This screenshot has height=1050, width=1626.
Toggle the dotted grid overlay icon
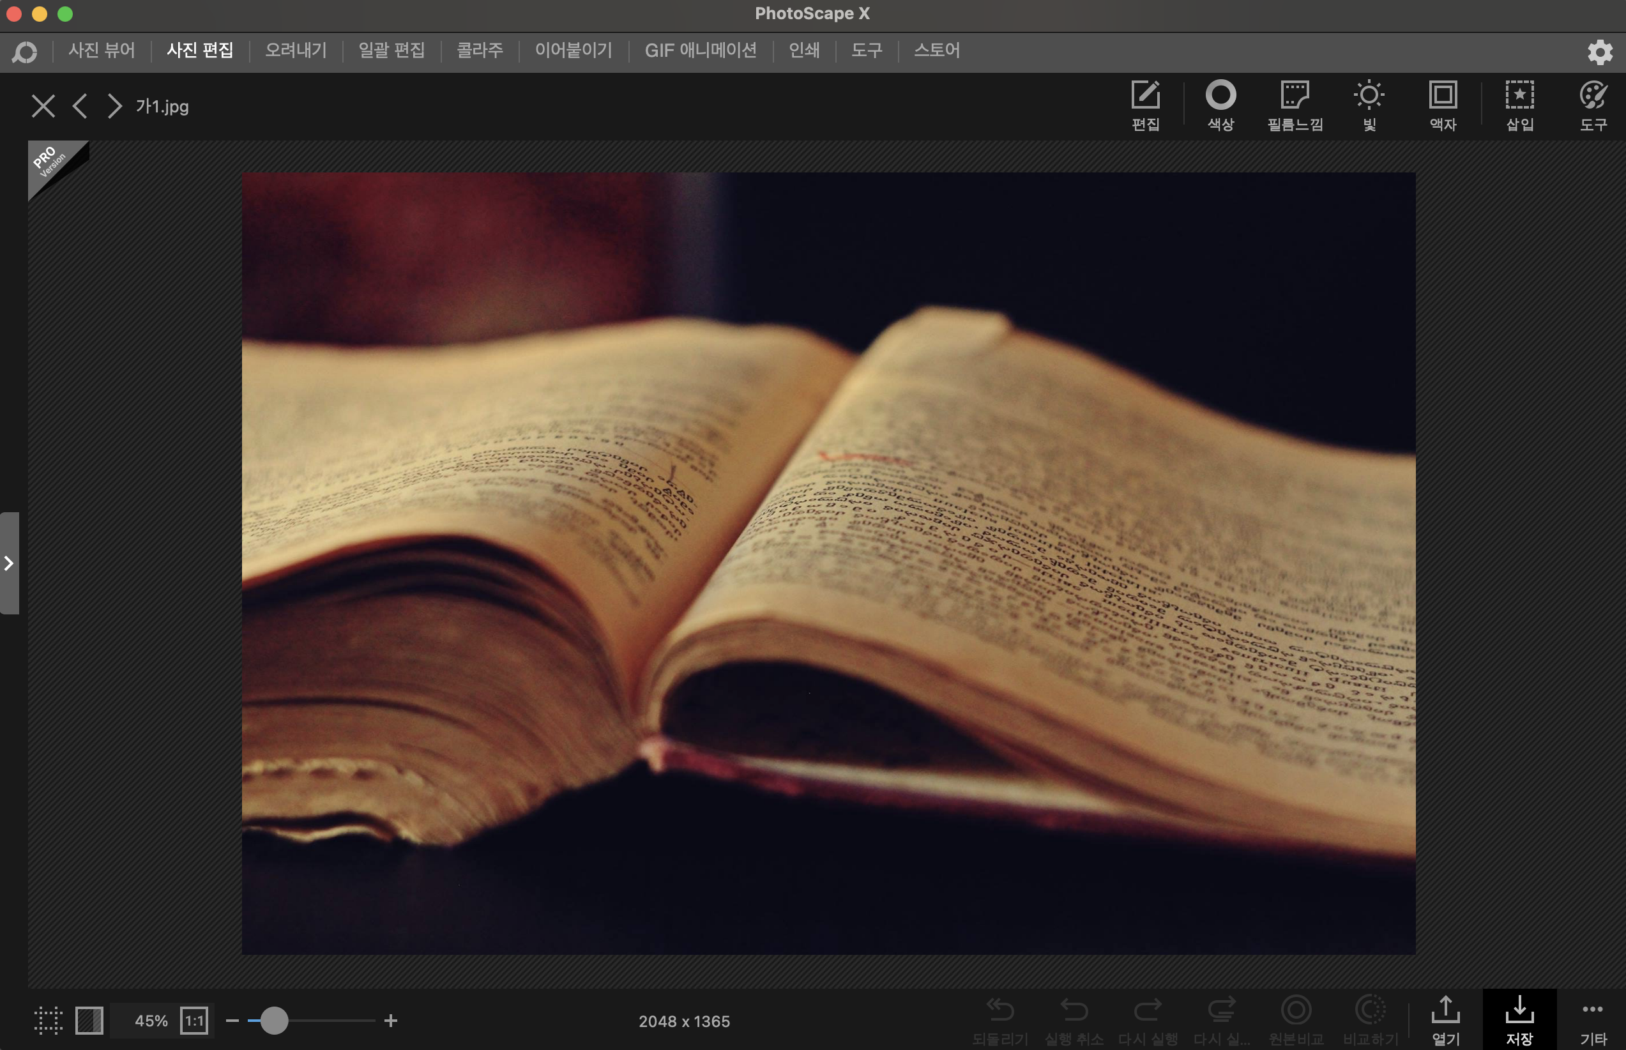tap(49, 1021)
